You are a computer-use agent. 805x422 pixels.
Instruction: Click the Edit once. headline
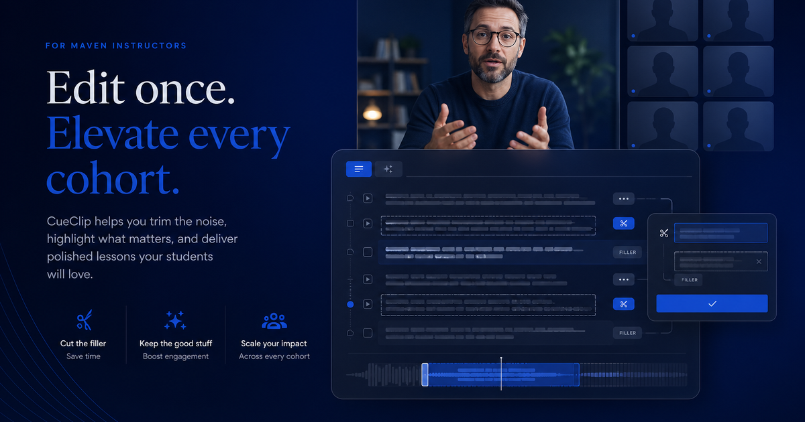click(x=141, y=88)
